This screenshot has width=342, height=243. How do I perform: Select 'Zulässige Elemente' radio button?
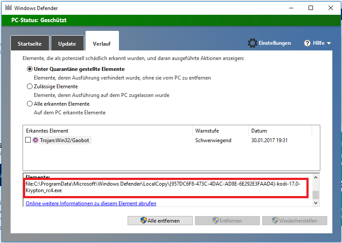point(30,87)
